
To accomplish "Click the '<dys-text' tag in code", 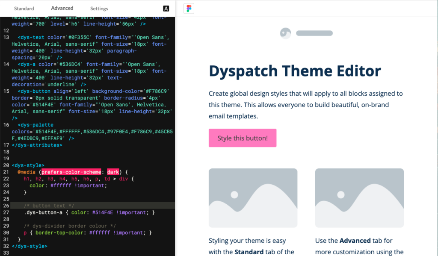I will [31, 38].
